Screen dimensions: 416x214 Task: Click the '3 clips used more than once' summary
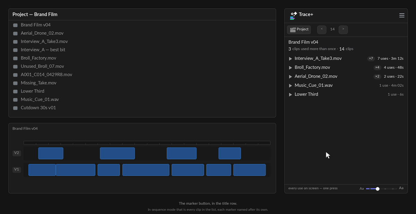click(312, 49)
